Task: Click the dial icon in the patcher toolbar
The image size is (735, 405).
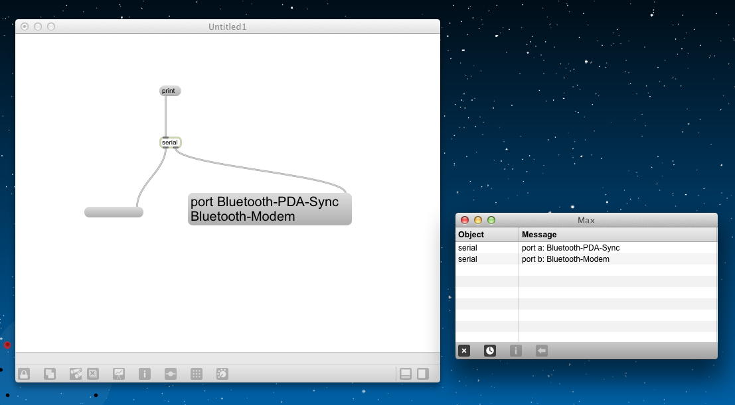Action: click(x=222, y=374)
